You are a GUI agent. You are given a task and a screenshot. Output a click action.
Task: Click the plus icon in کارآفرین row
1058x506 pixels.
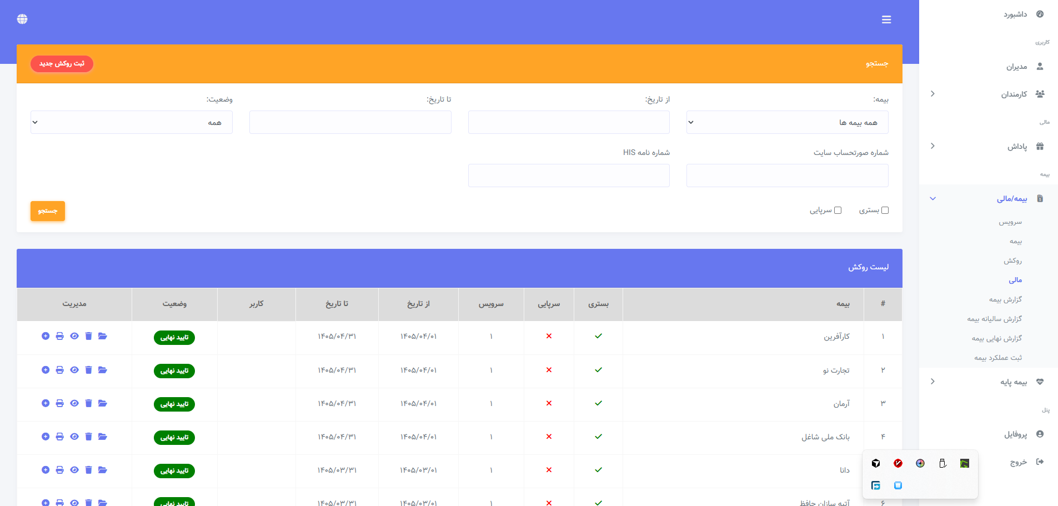(x=46, y=336)
